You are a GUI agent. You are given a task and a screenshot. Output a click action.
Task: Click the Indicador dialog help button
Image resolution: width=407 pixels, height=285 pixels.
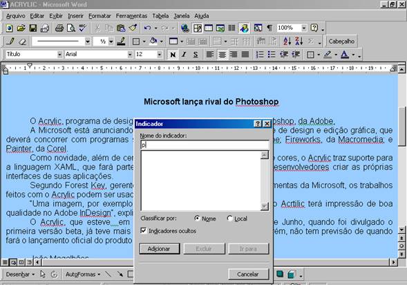(x=258, y=124)
